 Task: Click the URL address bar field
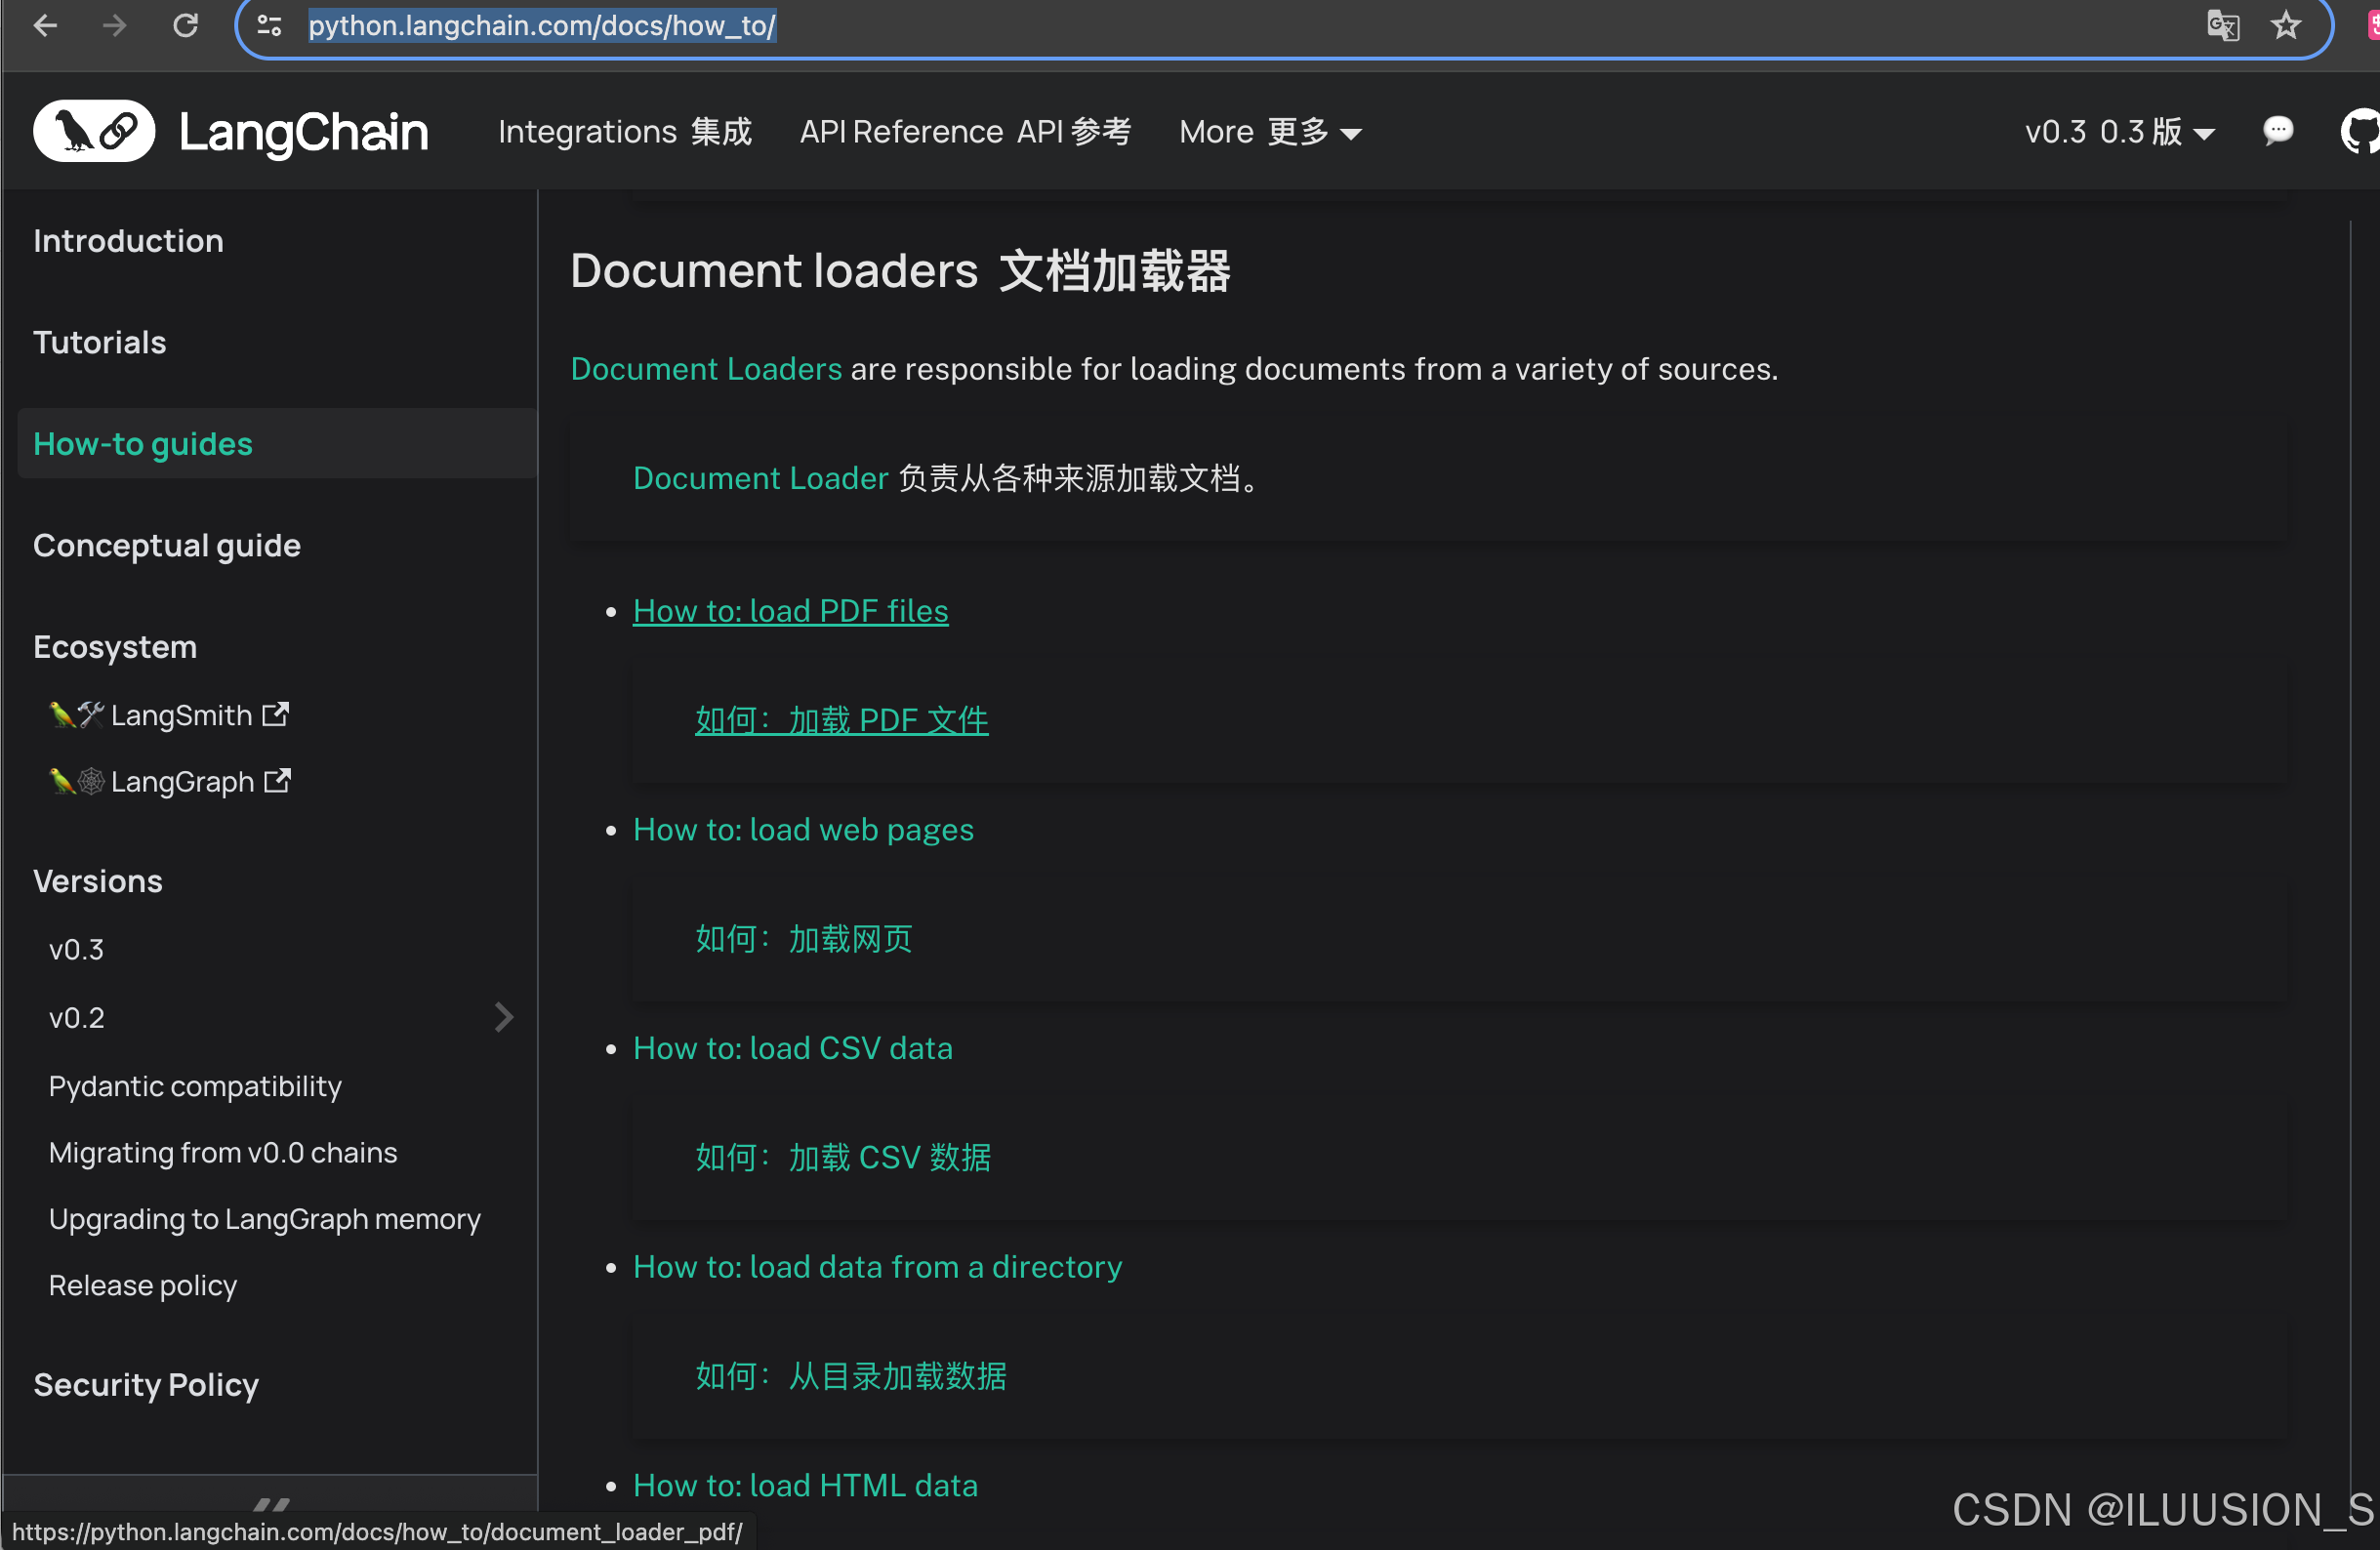[x=1200, y=25]
